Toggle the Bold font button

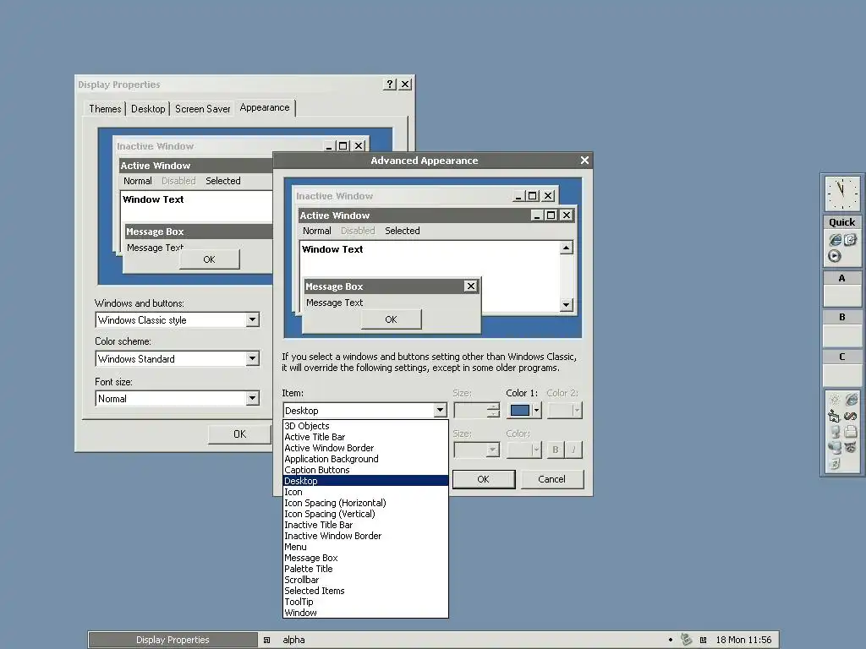click(x=555, y=450)
